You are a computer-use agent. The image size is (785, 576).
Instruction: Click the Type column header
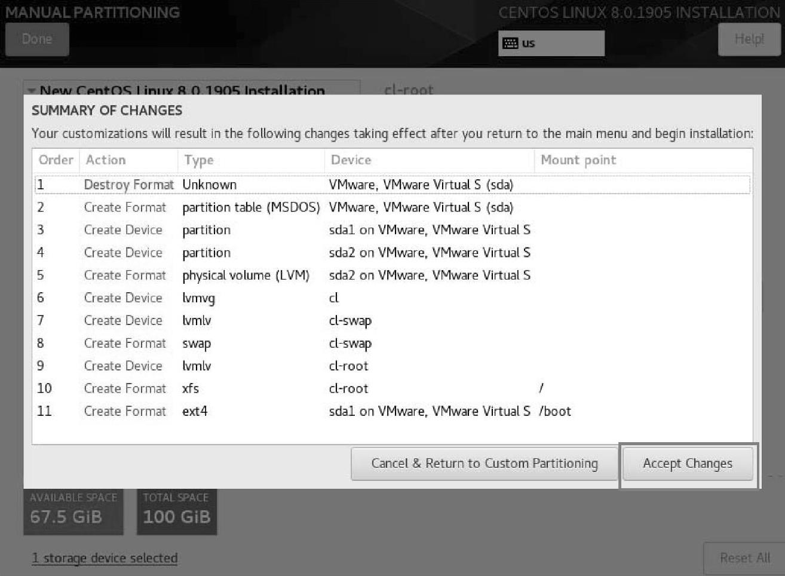click(x=251, y=160)
